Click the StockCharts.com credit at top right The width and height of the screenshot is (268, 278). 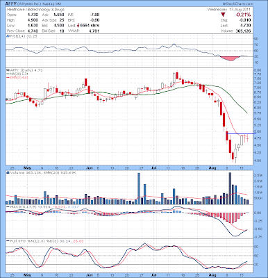[x=237, y=4]
